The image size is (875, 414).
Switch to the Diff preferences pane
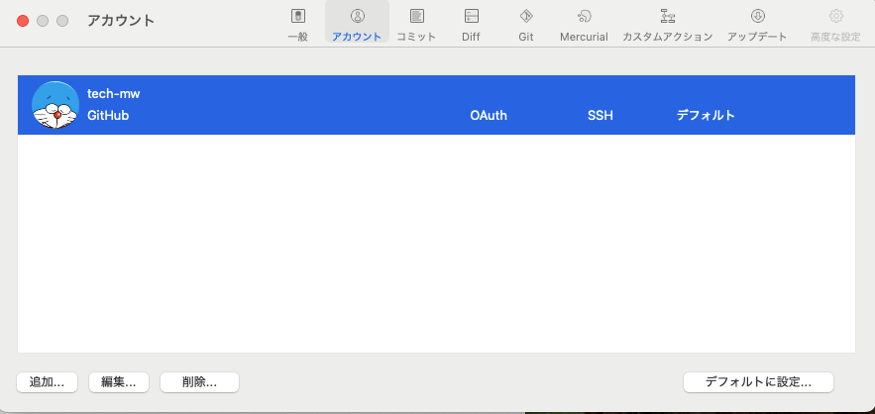click(471, 25)
